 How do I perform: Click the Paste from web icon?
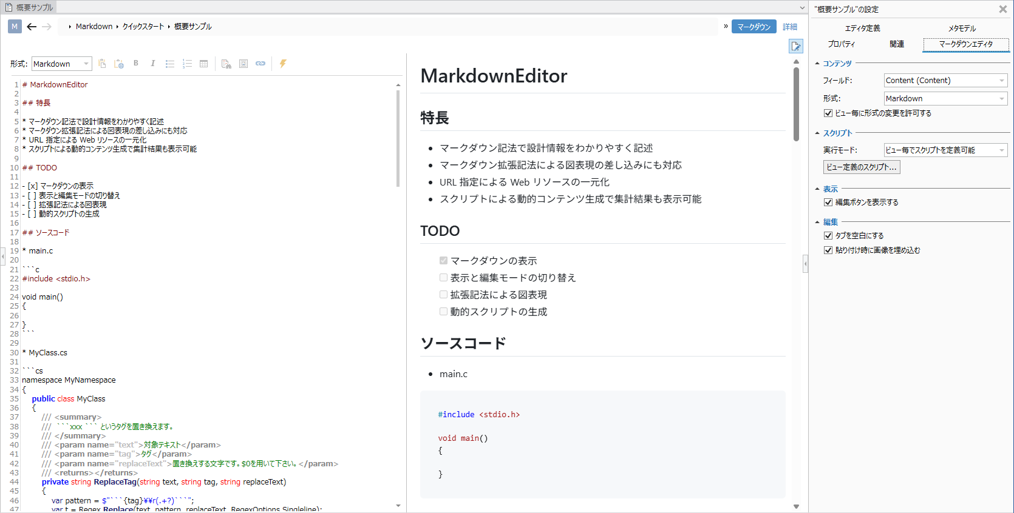pyautogui.click(x=119, y=64)
